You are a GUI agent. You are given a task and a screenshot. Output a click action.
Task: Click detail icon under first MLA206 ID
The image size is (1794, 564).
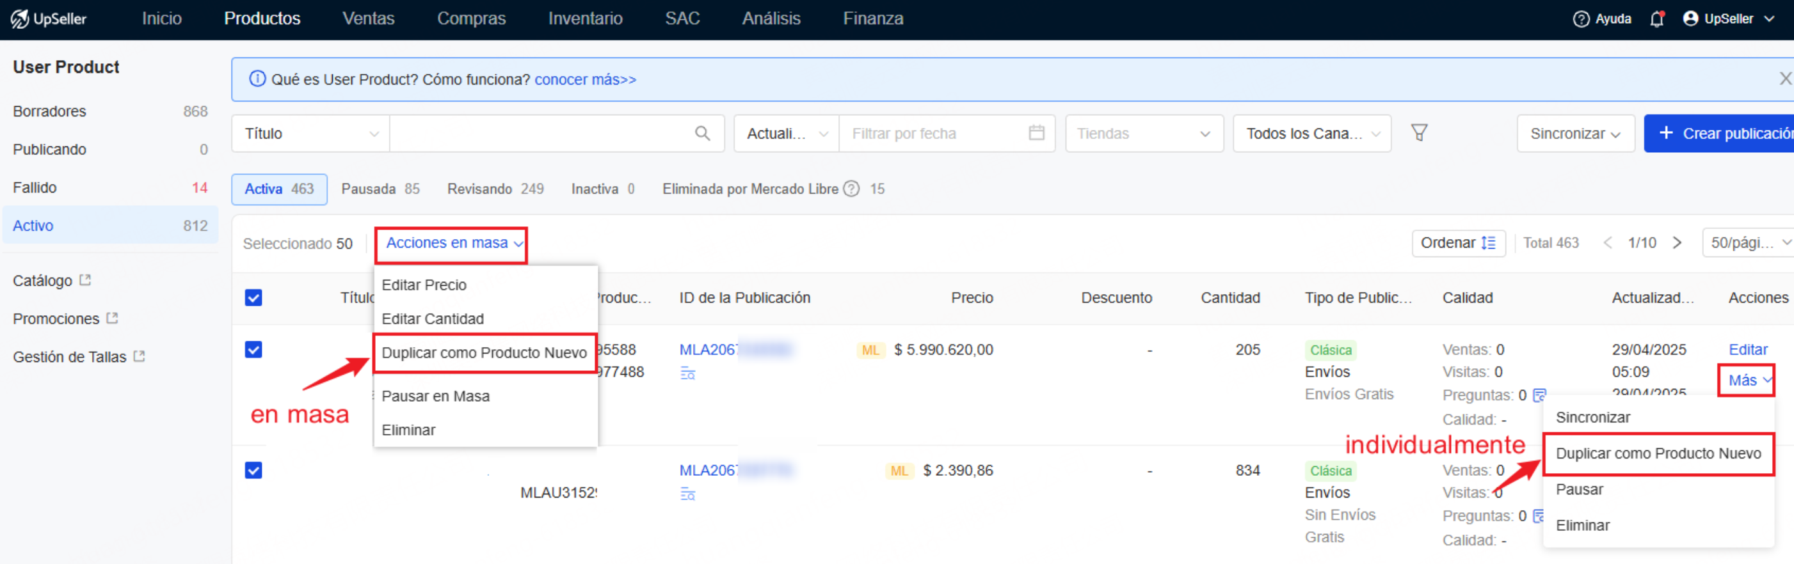click(687, 374)
